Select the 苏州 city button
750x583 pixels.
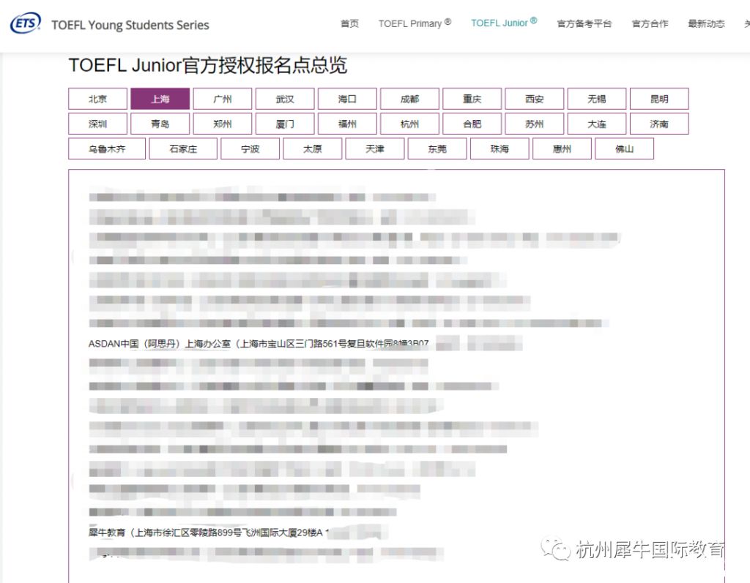point(534,124)
